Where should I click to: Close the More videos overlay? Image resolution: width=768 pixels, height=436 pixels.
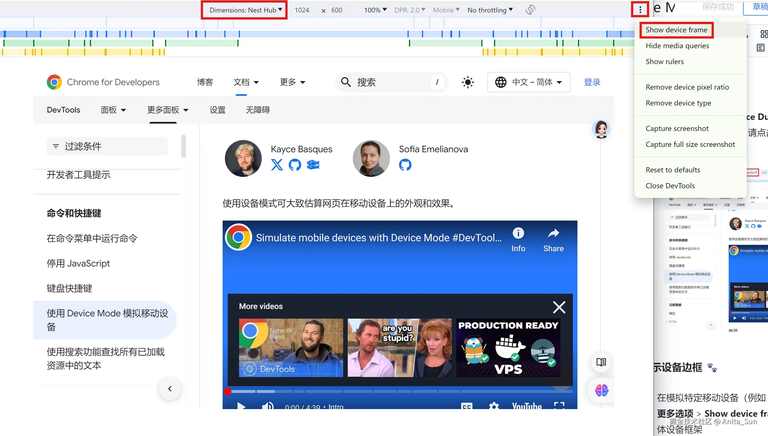(x=559, y=307)
